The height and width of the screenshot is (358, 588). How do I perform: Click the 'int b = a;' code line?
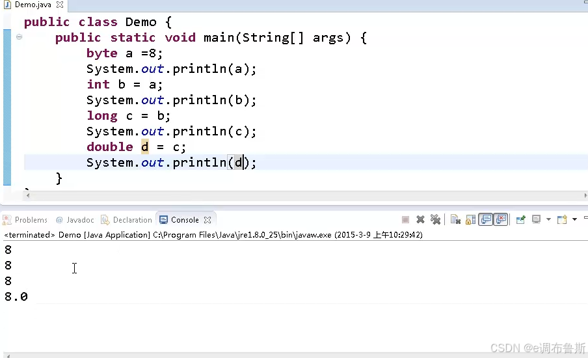(x=124, y=85)
